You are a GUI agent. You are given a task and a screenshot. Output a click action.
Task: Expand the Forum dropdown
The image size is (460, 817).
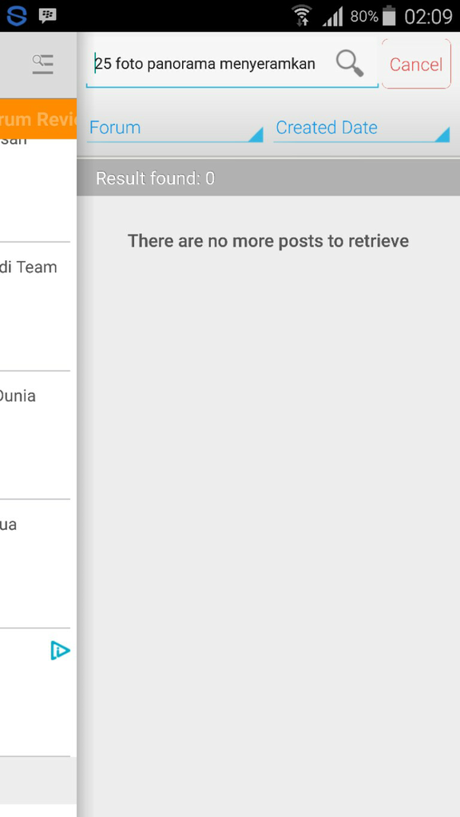pos(175,128)
